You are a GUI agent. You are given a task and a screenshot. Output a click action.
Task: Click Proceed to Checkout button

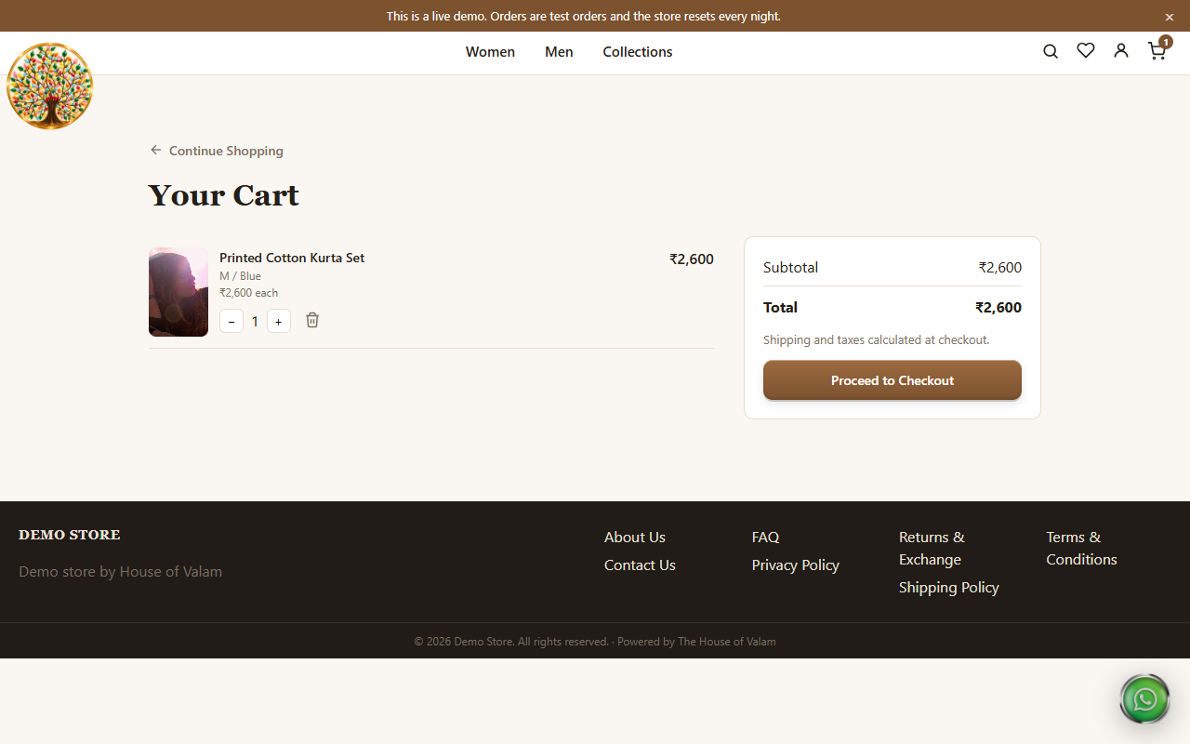pos(892,380)
